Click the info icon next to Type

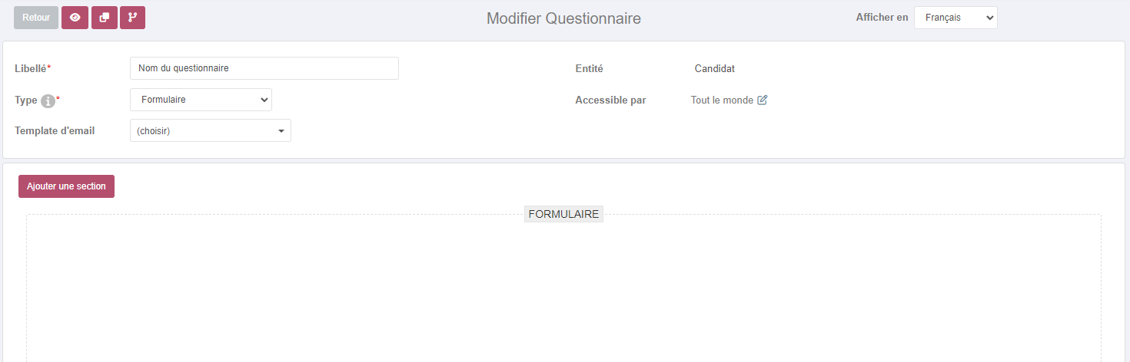[48, 101]
